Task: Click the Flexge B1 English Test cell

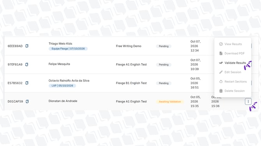Action: click(131, 83)
